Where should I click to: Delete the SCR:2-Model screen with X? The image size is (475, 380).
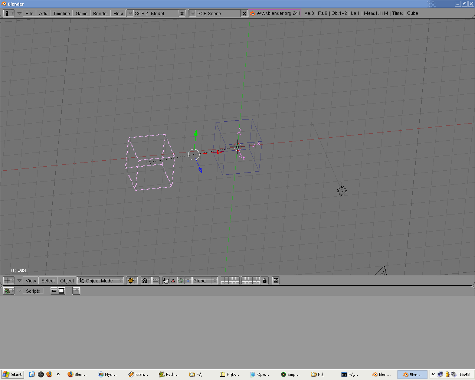pos(182,13)
